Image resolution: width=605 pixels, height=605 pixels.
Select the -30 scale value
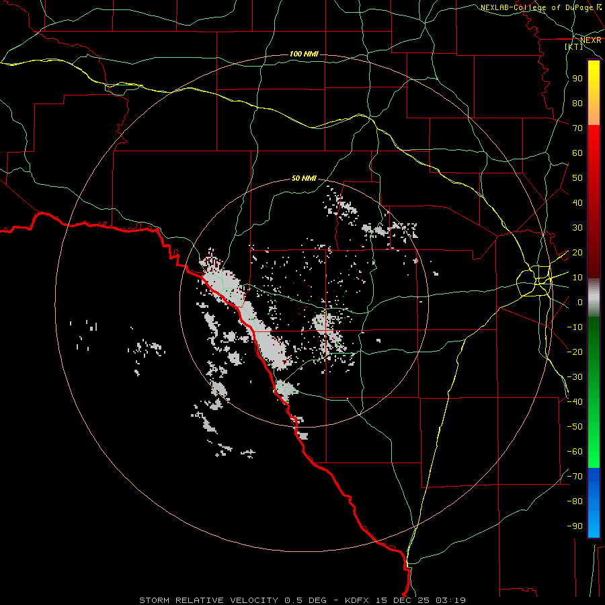click(575, 377)
